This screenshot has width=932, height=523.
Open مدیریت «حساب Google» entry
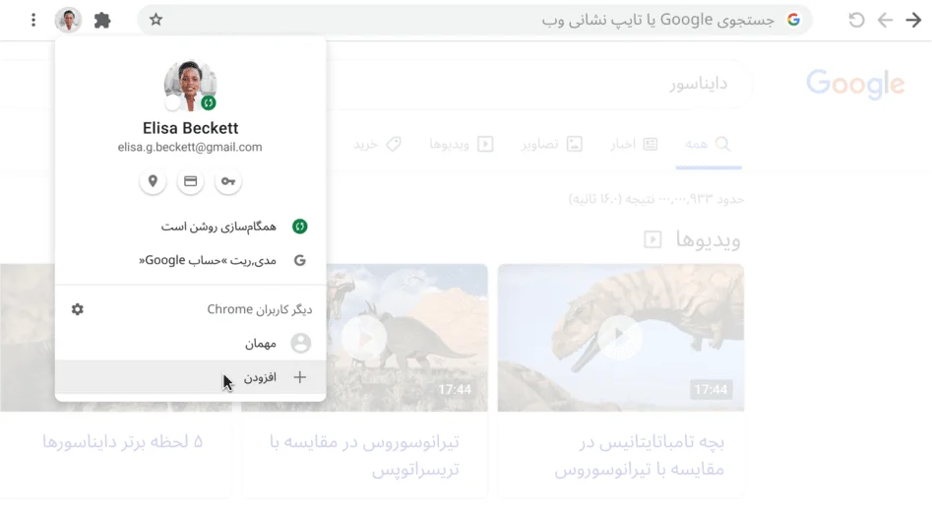[190, 260]
